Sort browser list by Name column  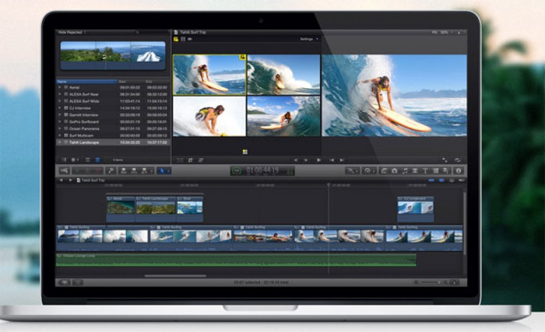87,82
